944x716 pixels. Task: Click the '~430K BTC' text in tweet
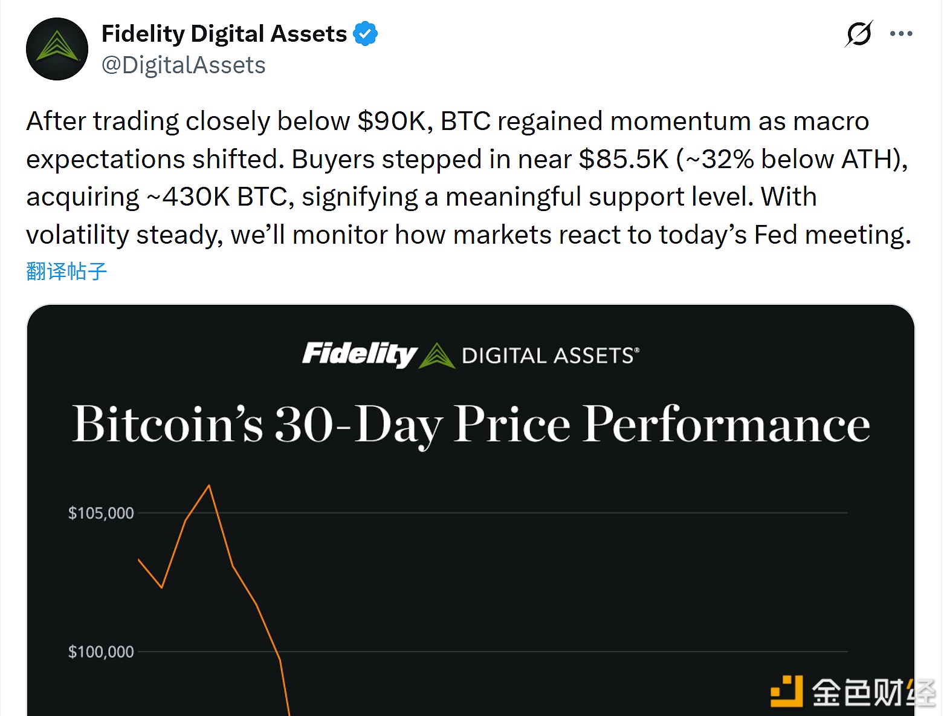click(217, 197)
